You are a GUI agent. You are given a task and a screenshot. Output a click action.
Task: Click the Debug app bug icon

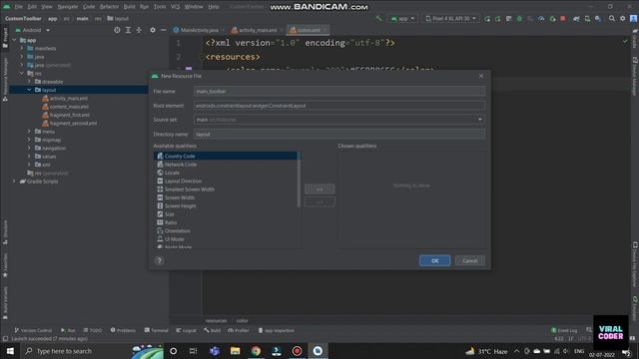click(x=519, y=19)
